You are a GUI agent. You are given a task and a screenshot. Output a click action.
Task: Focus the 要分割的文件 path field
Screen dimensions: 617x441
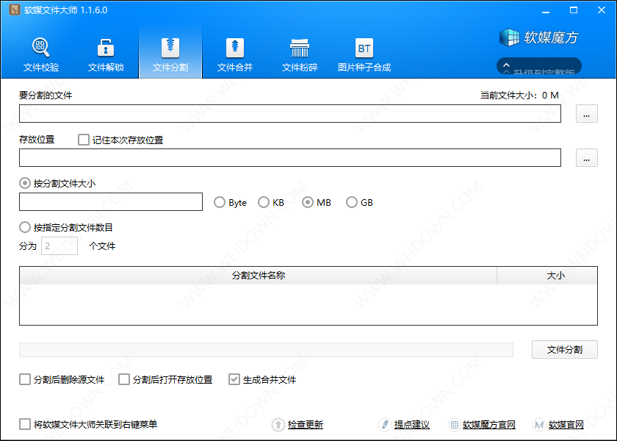[x=290, y=113]
